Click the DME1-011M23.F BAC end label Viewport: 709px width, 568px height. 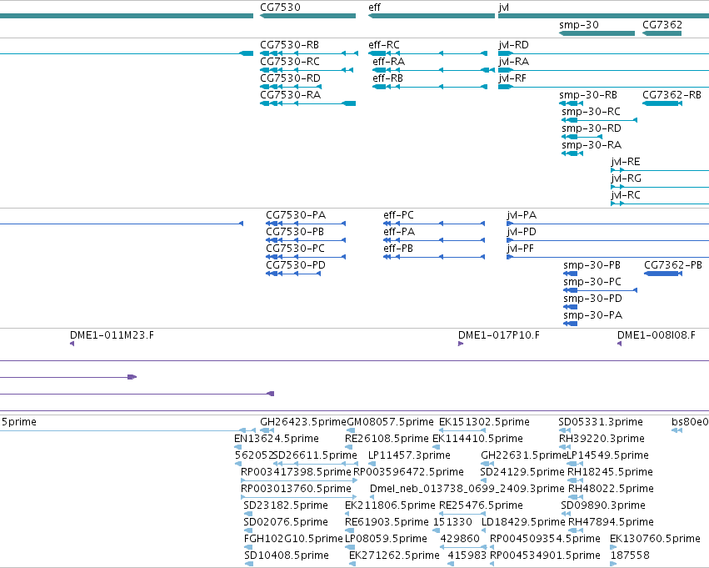[x=112, y=335]
